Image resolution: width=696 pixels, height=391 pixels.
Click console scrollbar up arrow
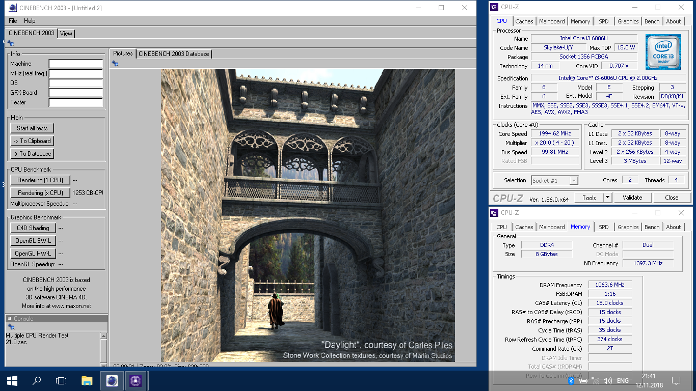104,336
